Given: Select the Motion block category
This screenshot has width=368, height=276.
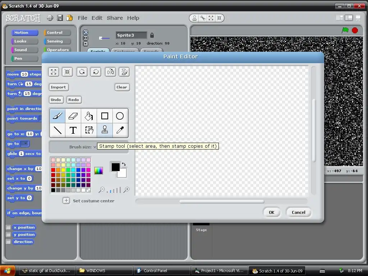Looking at the screenshot, I should point(25,32).
